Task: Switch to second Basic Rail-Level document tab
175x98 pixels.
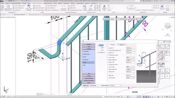Action: (x=34, y=14)
